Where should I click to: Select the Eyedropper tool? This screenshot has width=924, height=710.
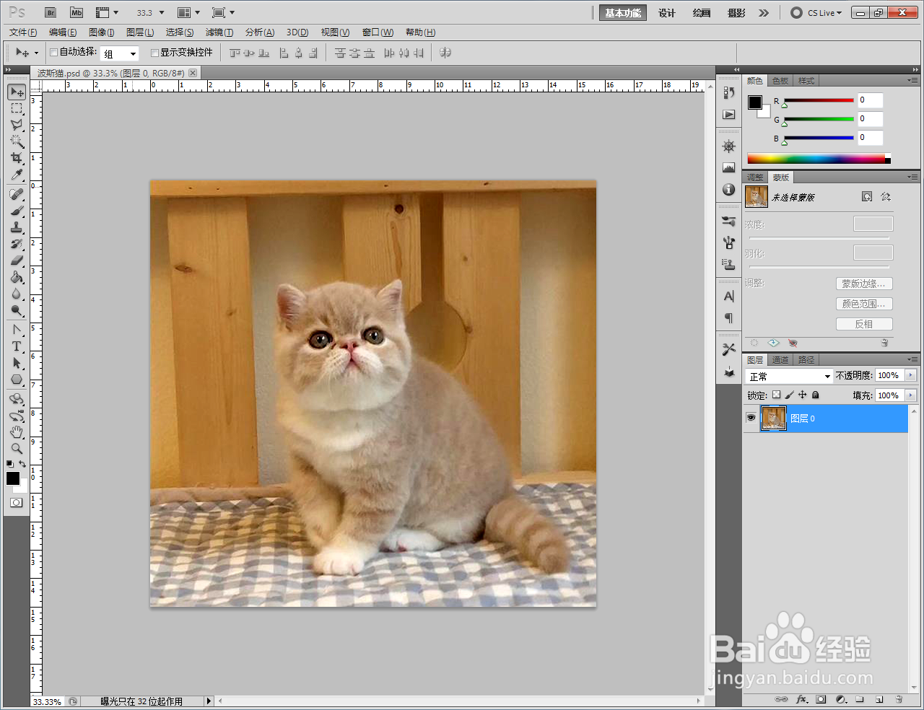click(17, 175)
